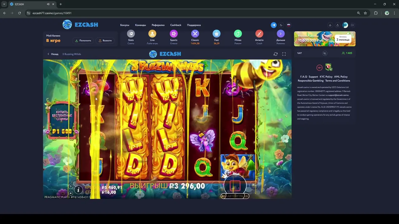Open the Responsible Gambling link
399x224 pixels.
310,81
